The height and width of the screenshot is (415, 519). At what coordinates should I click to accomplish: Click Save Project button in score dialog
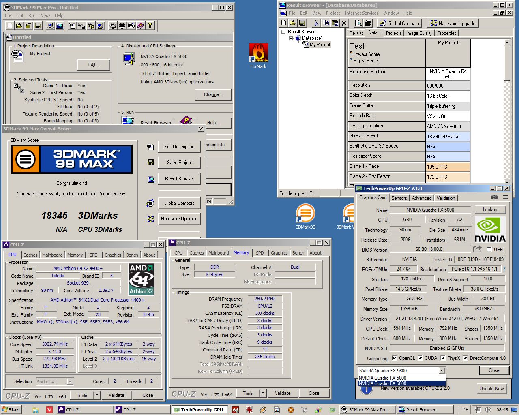pyautogui.click(x=179, y=163)
